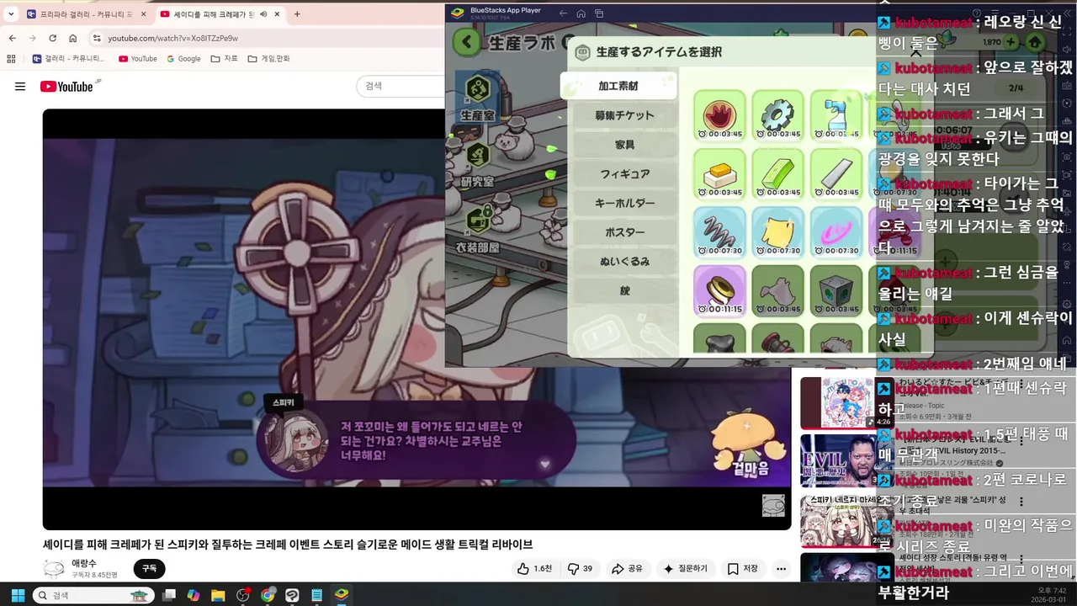Open YouTube hamburger guide menu

(20, 86)
